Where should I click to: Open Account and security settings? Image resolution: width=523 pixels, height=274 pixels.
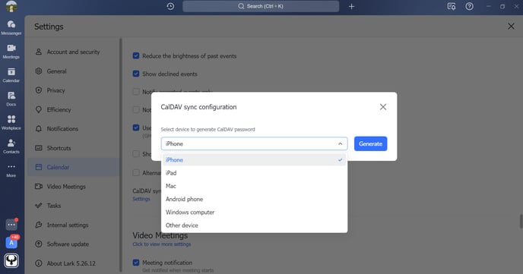[x=74, y=52]
